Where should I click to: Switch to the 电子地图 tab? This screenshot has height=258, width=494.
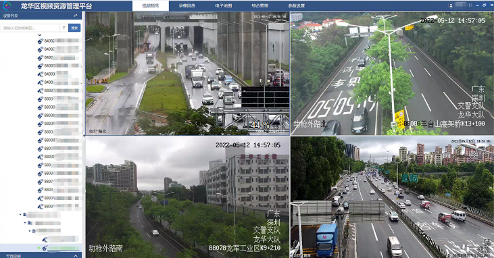click(223, 6)
